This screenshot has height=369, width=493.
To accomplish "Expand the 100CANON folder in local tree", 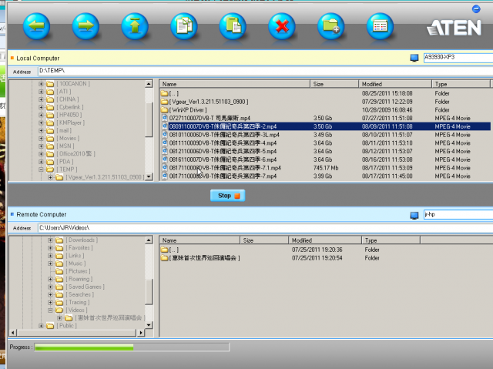I will tap(41, 84).
